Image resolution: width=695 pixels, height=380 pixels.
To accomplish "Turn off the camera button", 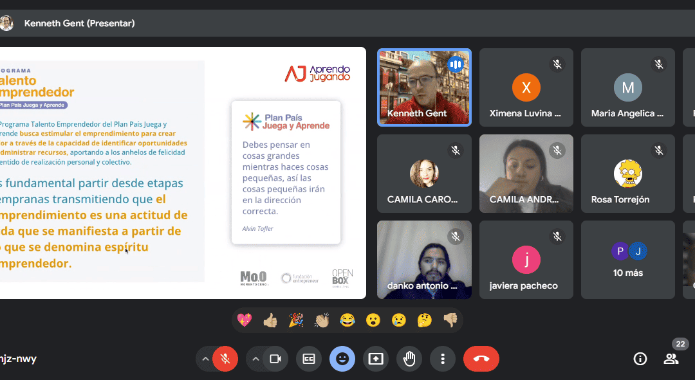I will [x=275, y=359].
